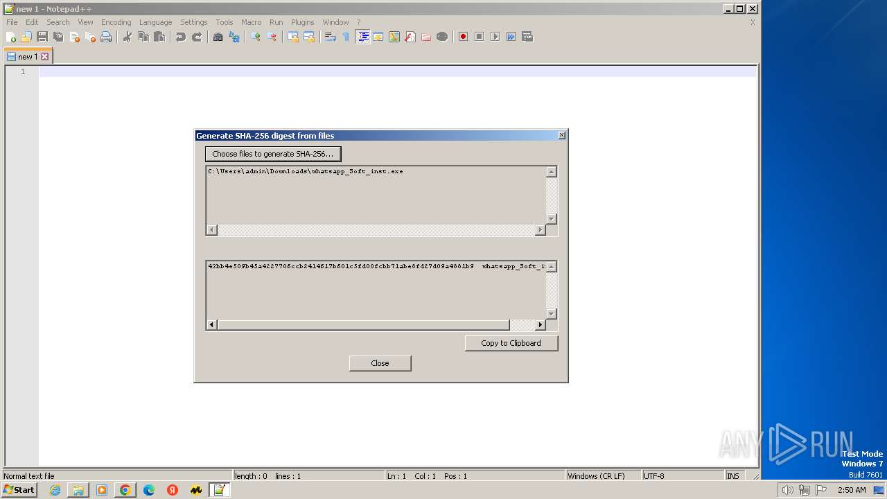
Task: Click the Zoom In toolbar icon
Action: click(x=256, y=37)
